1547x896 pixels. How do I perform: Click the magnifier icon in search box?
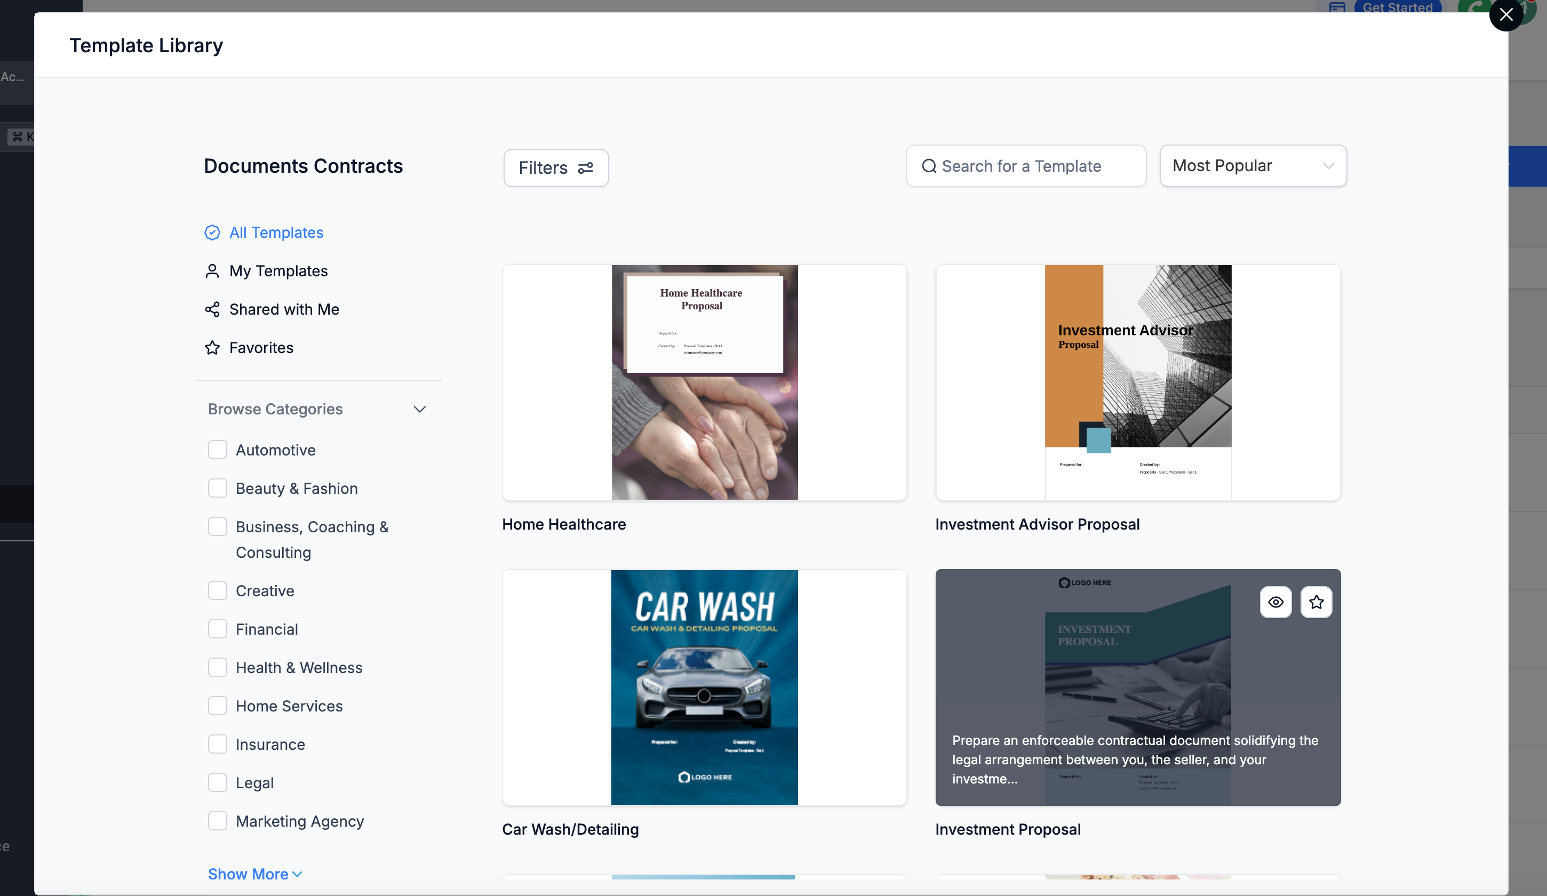tap(929, 166)
